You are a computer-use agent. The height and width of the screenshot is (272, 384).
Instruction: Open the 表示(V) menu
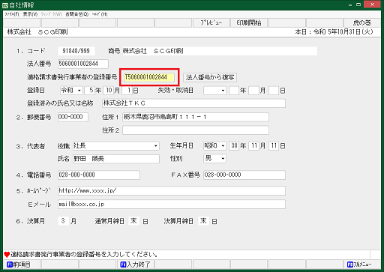pyautogui.click(x=30, y=14)
